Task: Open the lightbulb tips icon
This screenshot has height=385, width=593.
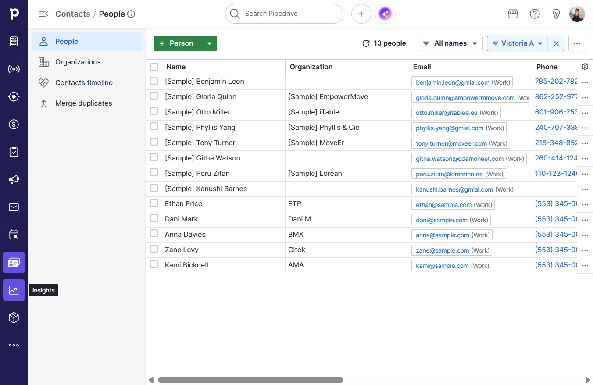Action: pyautogui.click(x=556, y=14)
